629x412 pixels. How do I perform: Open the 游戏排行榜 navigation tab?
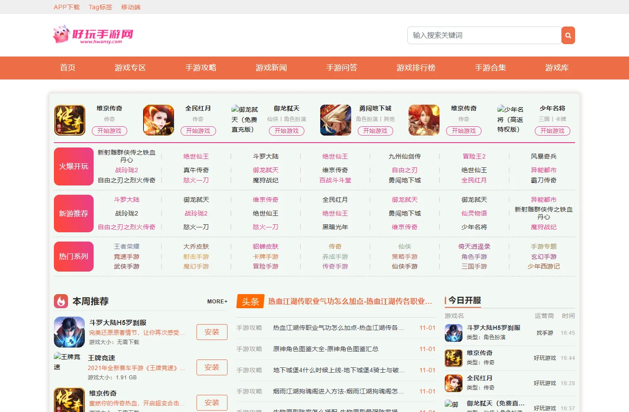click(416, 68)
